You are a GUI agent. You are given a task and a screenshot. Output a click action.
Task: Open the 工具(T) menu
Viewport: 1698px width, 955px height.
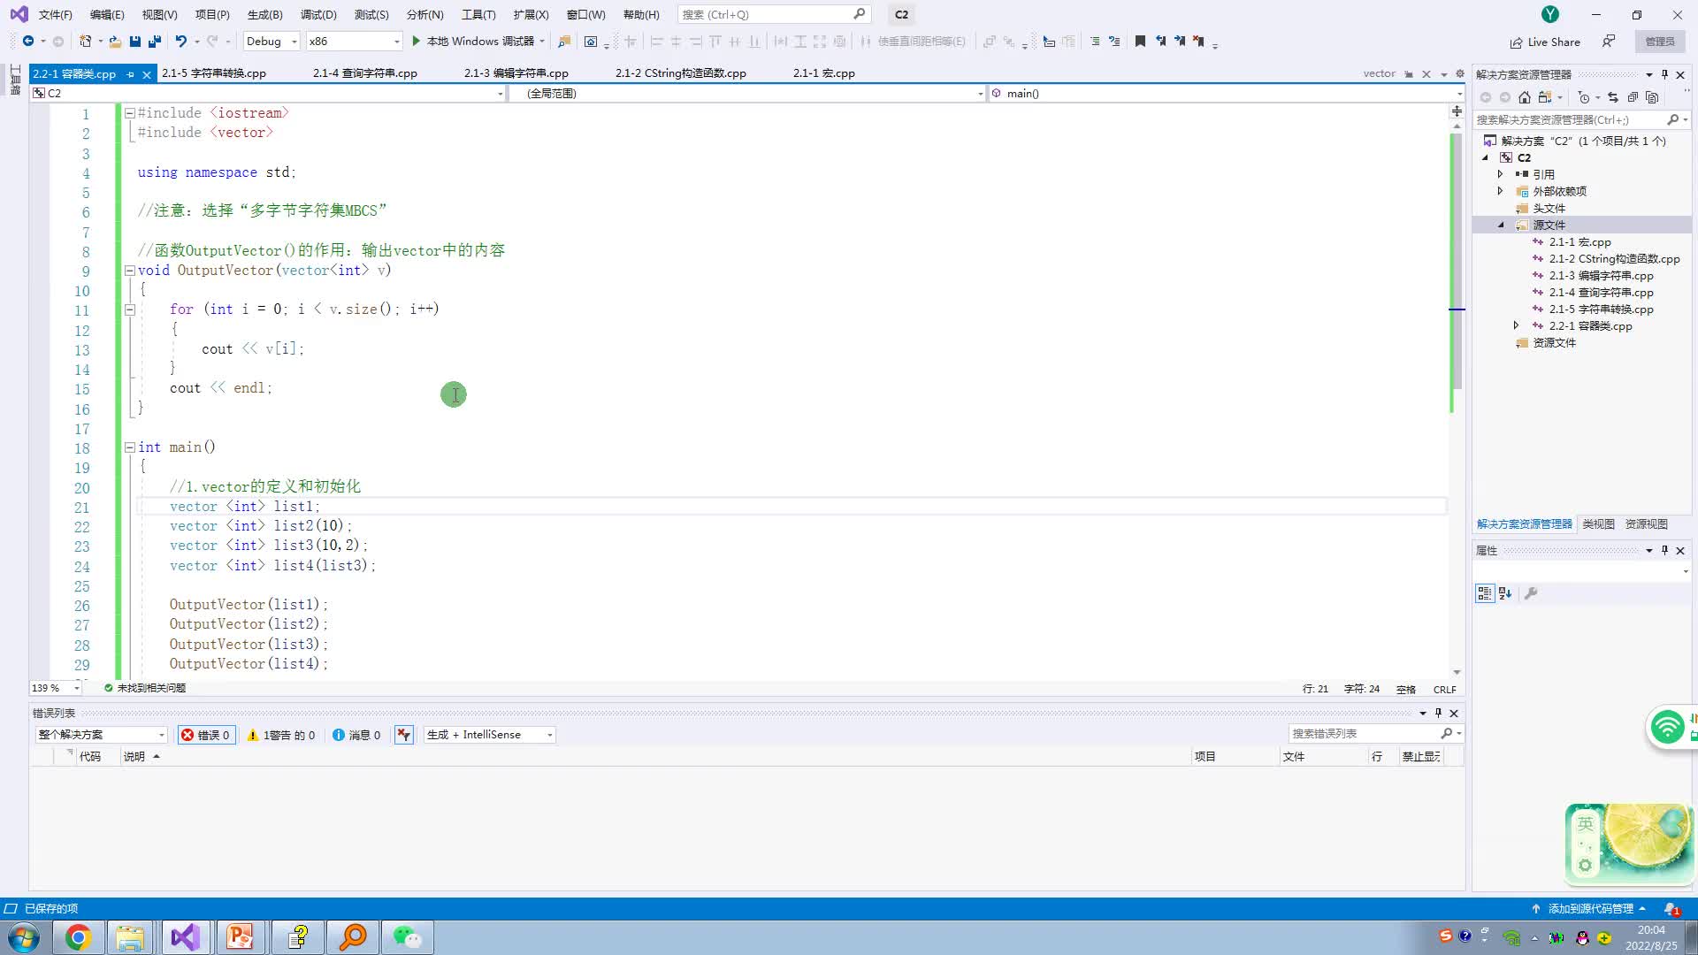coord(478,14)
